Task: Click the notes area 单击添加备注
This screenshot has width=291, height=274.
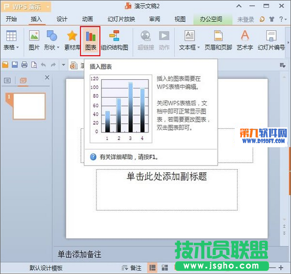Action: click(80, 254)
